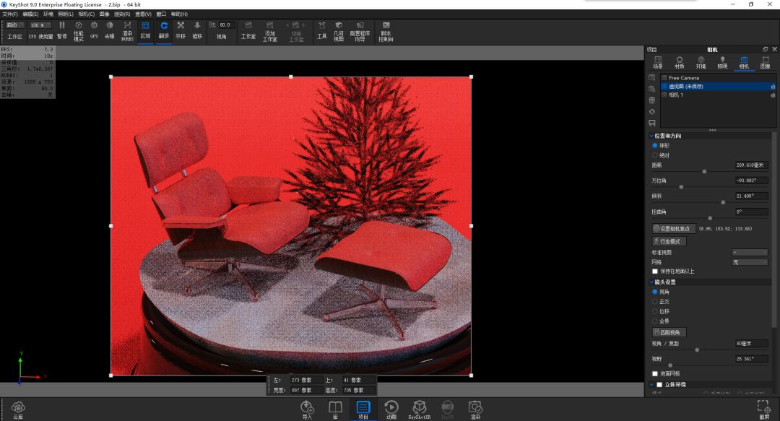780x421 pixels.
Task: Open the 编辑(E) menu
Action: coord(30,14)
